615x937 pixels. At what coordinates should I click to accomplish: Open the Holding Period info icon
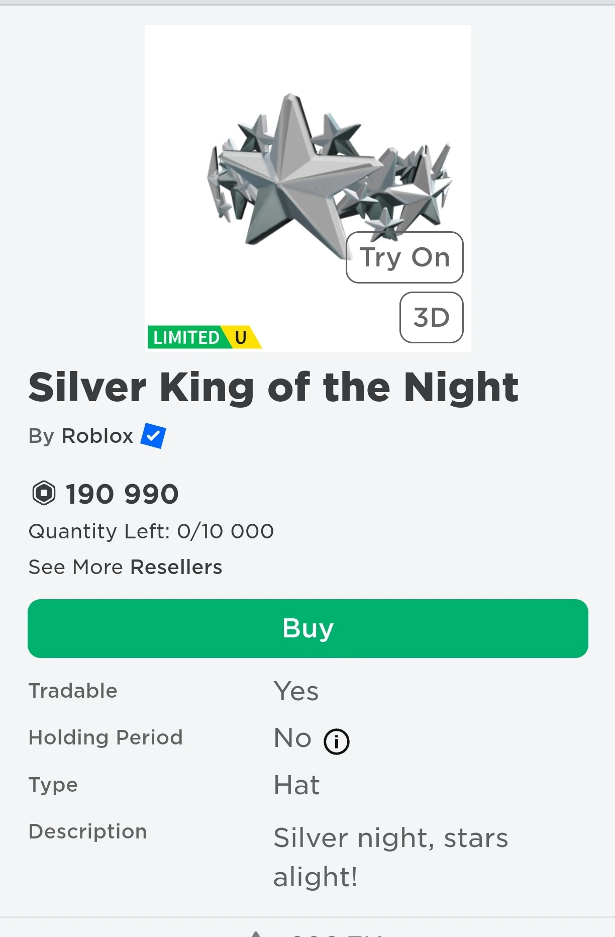[x=337, y=740]
